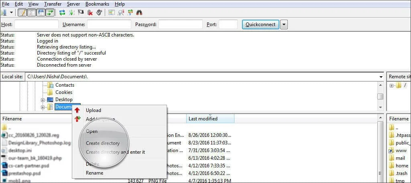Click the disconnect from server icon

point(90,12)
